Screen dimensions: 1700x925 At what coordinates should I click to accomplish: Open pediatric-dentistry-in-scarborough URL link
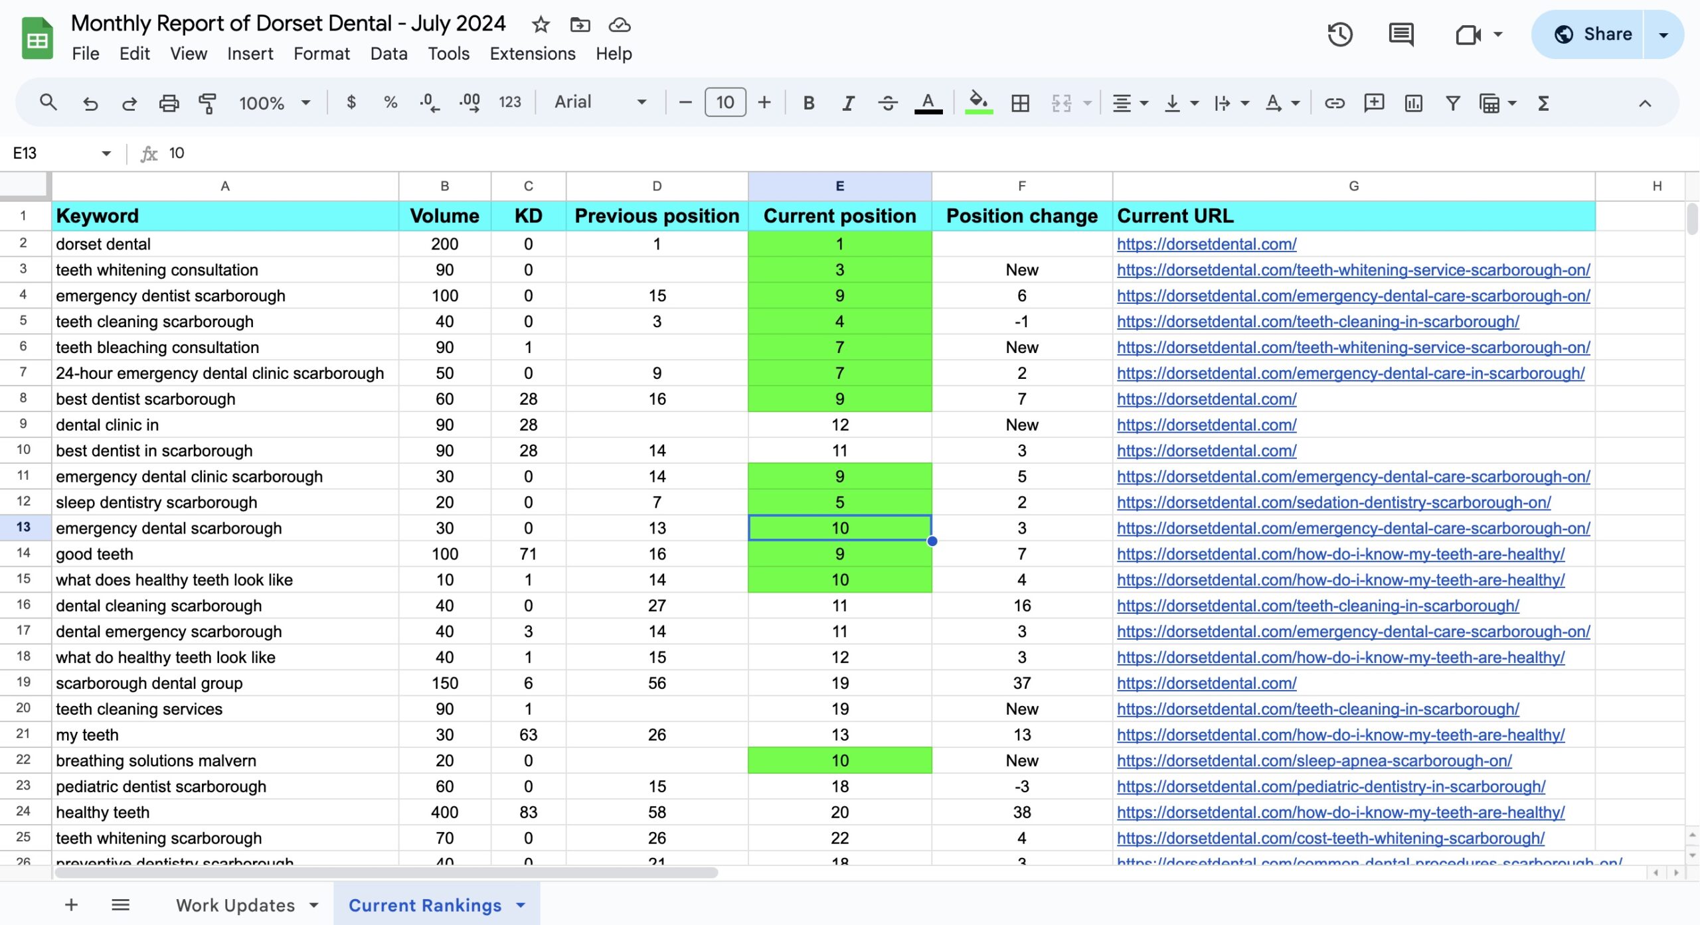1331,786
